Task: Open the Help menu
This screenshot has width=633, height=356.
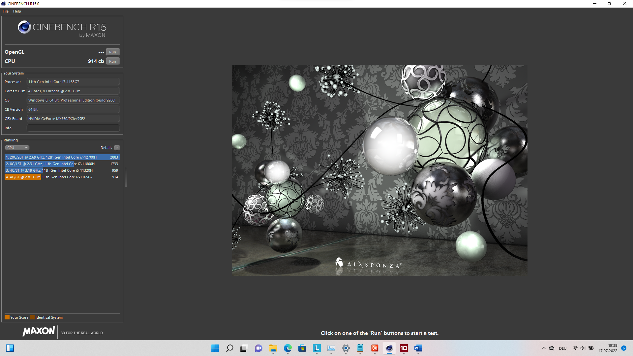Action: (17, 11)
